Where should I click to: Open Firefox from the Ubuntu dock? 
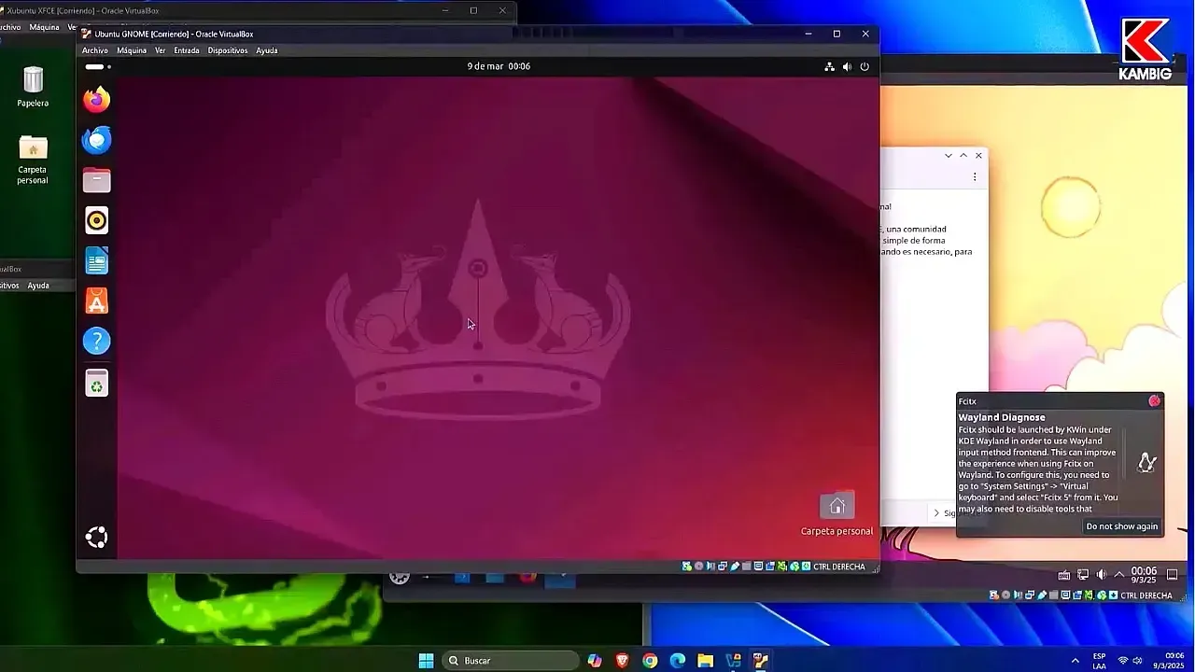(97, 99)
